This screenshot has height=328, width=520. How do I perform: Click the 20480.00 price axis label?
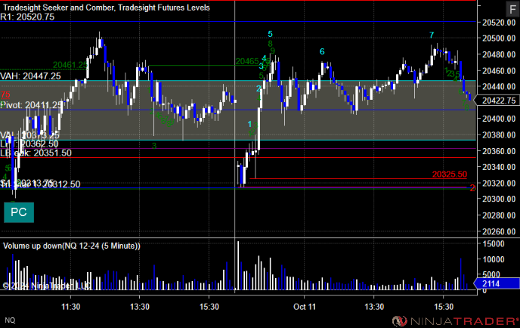tap(499, 54)
